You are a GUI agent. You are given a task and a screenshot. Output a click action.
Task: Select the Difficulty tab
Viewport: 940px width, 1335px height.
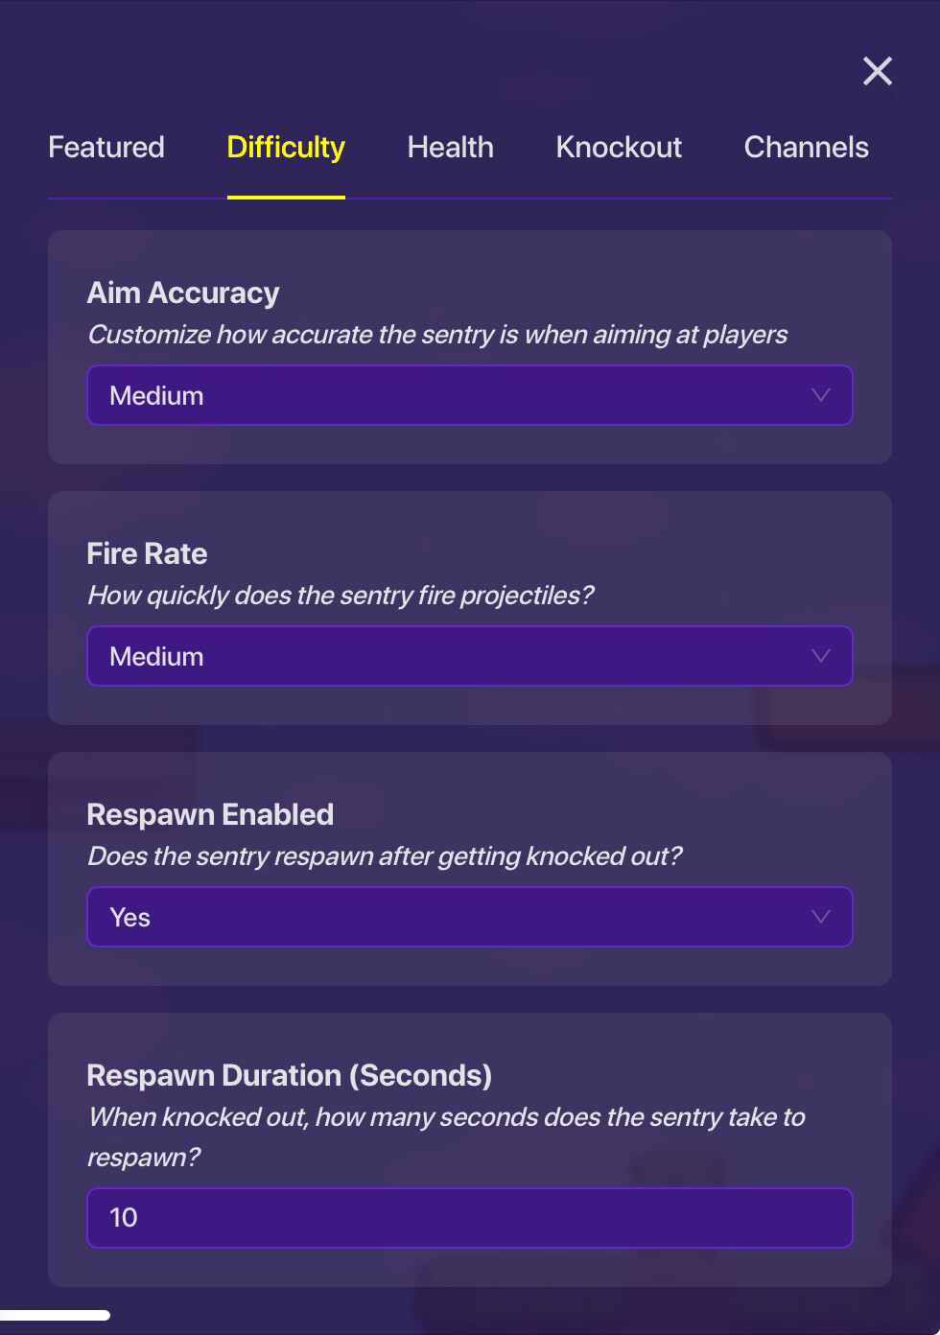(x=286, y=148)
